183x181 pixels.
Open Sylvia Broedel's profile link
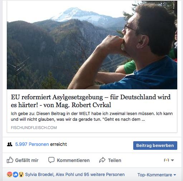click(39, 175)
